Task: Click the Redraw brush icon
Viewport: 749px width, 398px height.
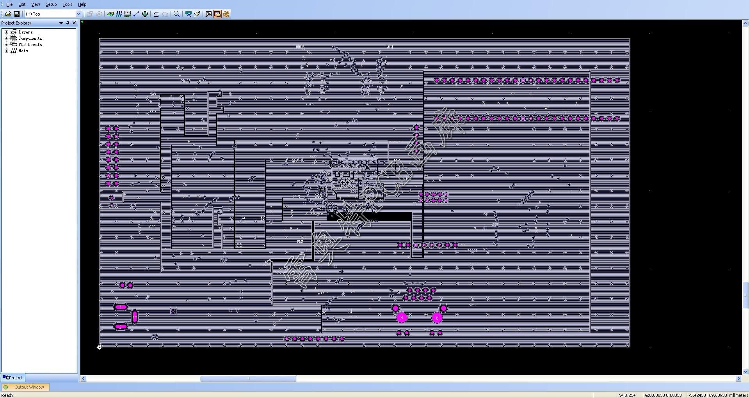Action: (197, 14)
